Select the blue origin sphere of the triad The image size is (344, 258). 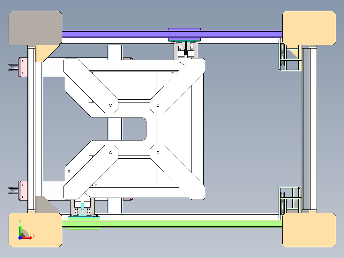[x=20, y=238]
